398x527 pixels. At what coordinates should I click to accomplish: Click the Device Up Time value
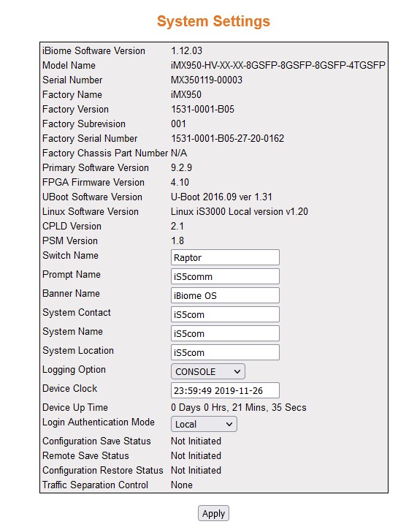click(239, 408)
